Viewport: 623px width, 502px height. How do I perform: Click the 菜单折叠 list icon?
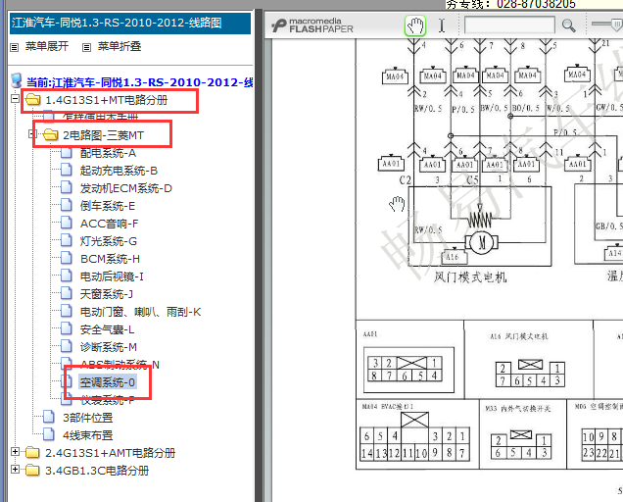click(x=86, y=47)
